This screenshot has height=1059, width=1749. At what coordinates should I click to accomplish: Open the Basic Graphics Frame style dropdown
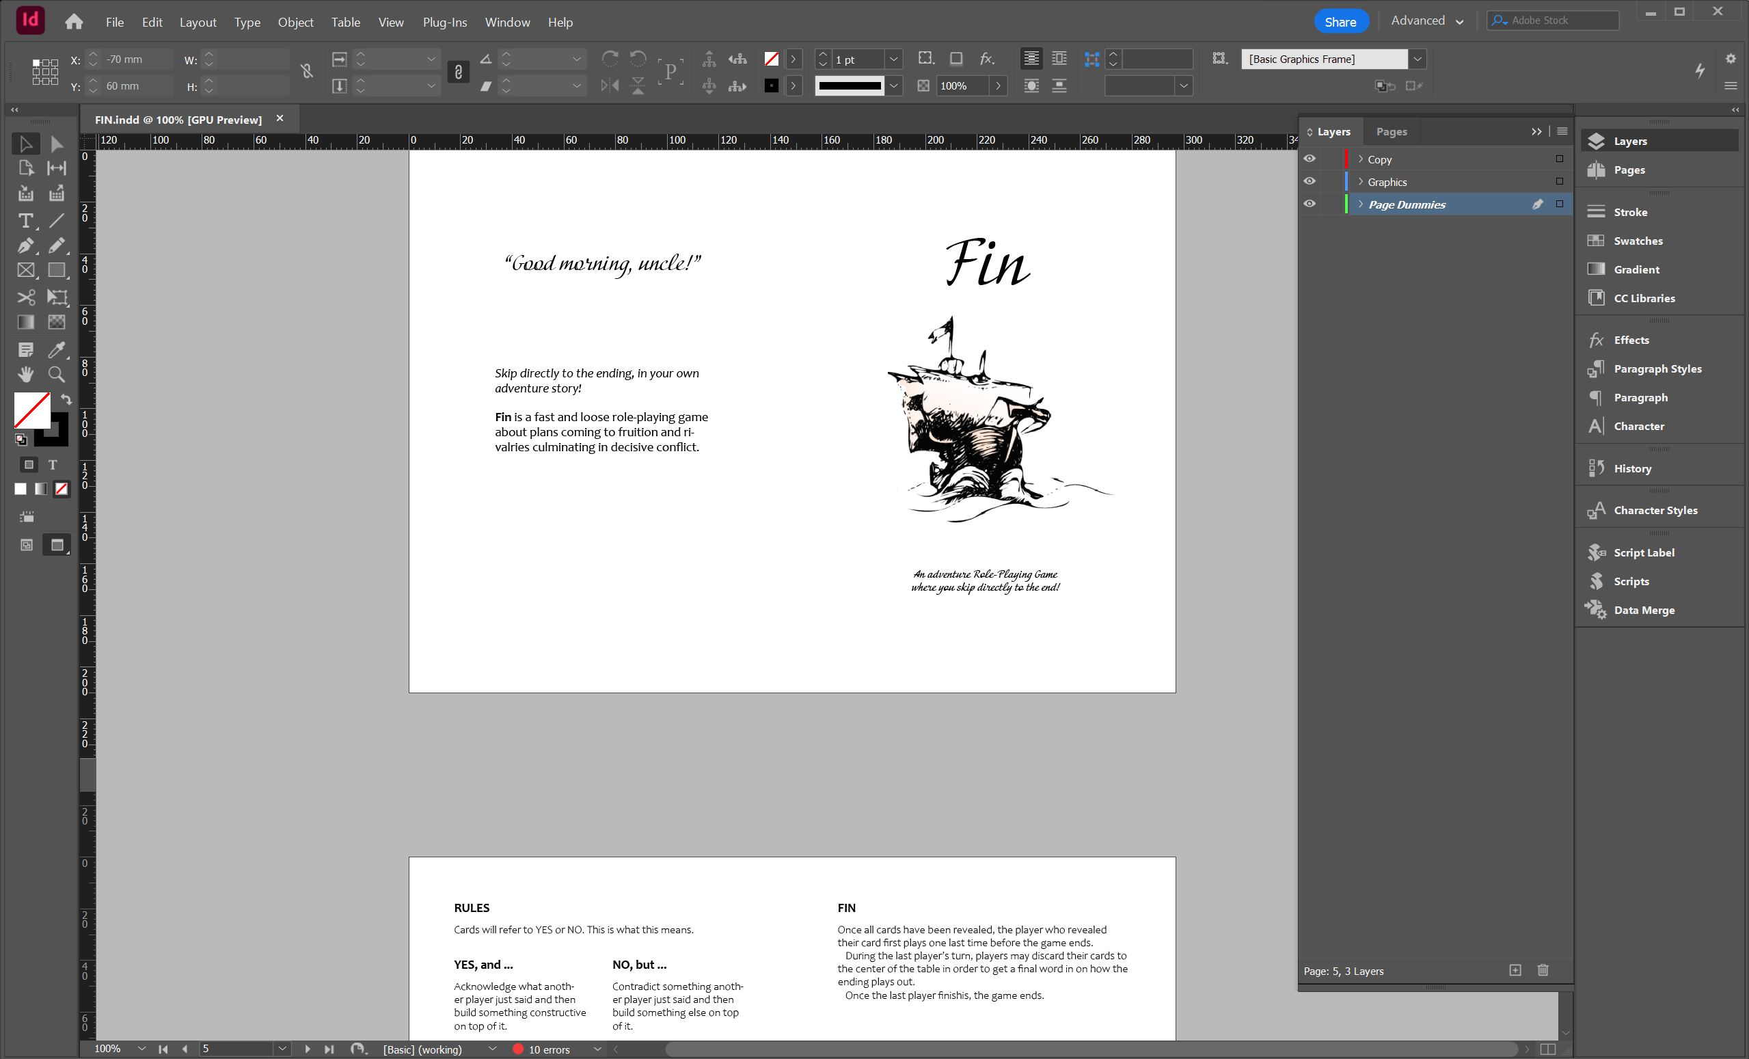click(1417, 59)
